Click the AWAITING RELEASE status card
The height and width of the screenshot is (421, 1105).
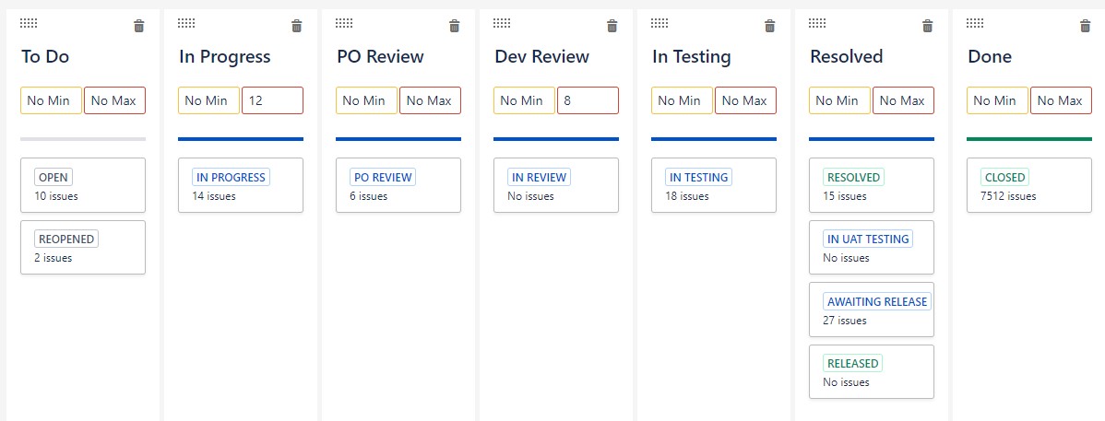click(872, 310)
